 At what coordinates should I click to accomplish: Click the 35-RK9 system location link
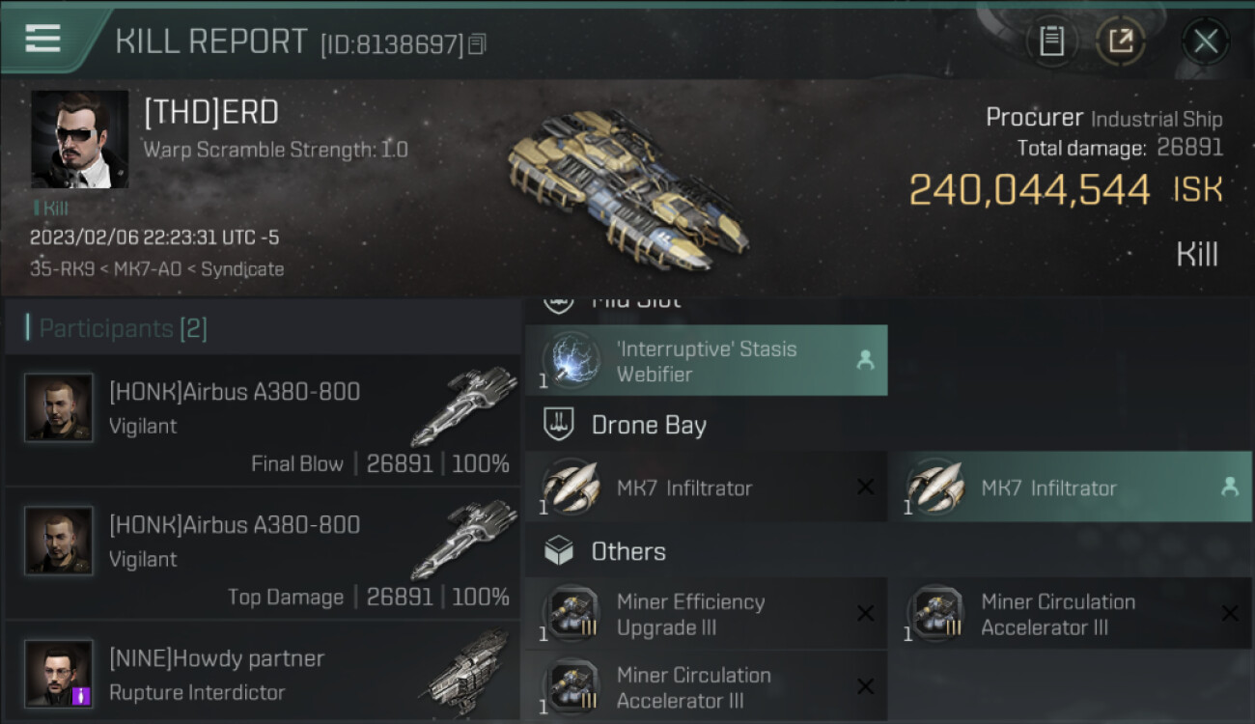[x=62, y=269]
